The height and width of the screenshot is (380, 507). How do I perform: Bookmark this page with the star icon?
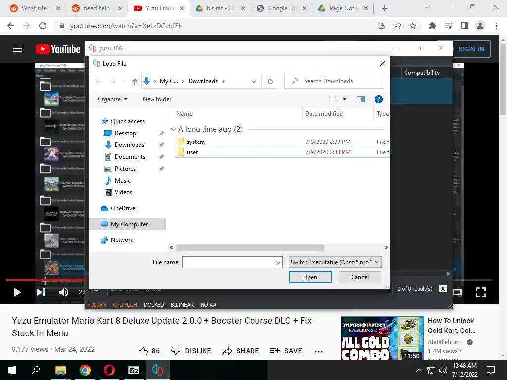(413, 26)
